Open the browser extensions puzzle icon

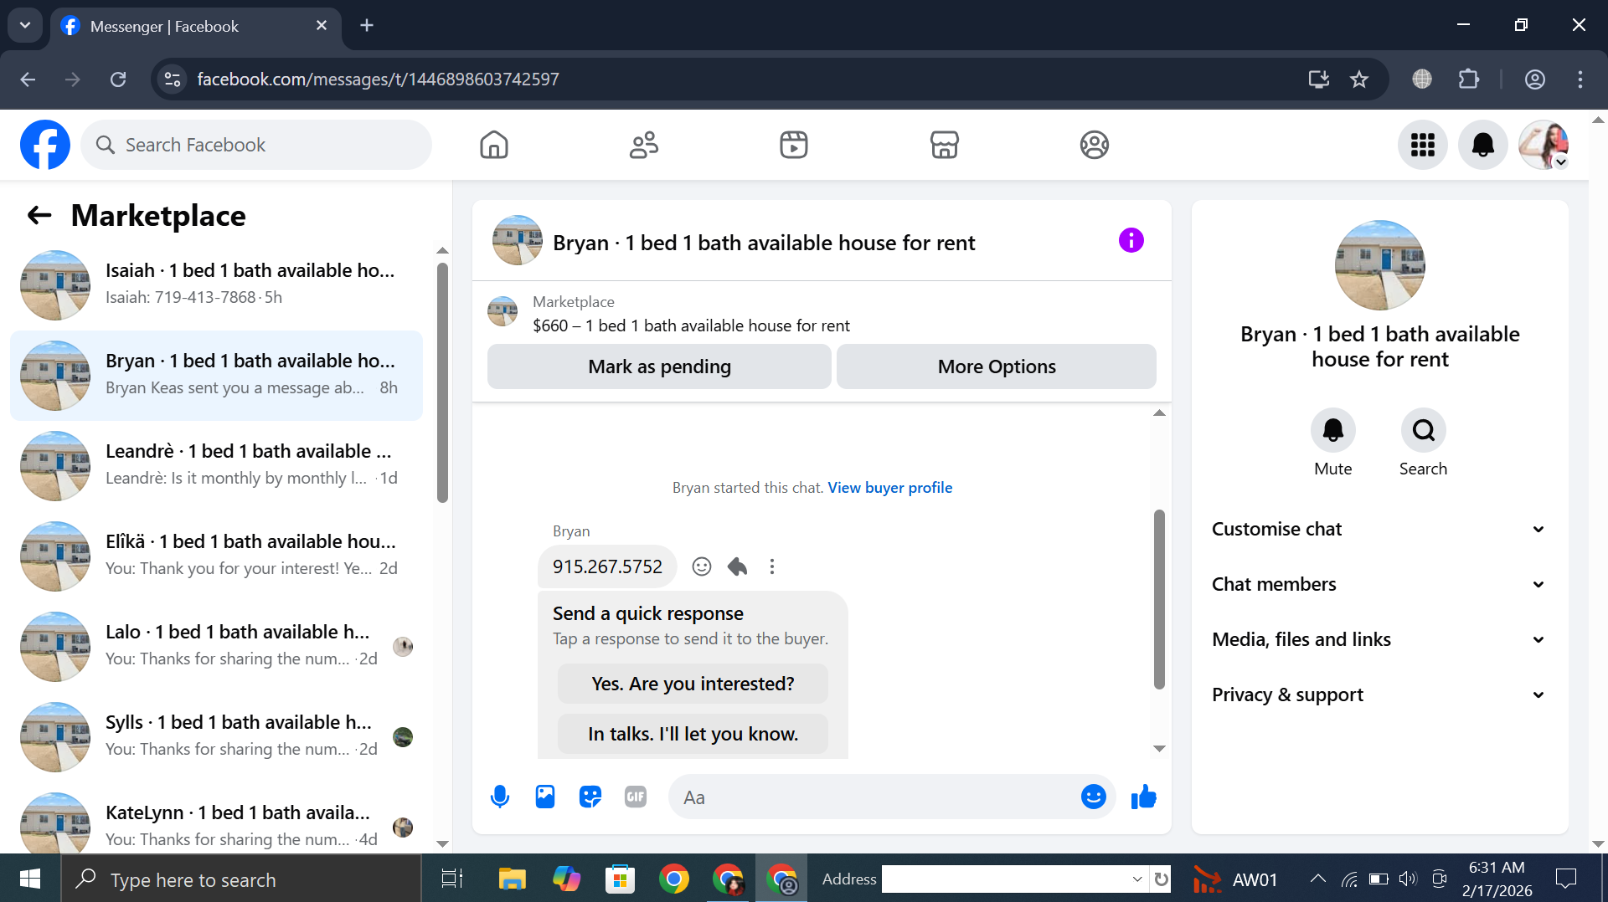[1469, 79]
